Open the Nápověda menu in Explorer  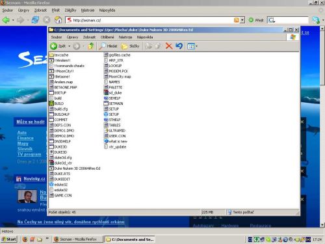[145, 37]
